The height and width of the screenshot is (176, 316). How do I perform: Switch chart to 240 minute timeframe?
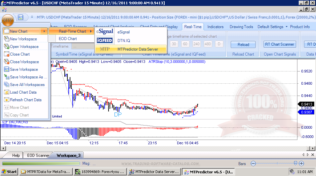click(197, 44)
